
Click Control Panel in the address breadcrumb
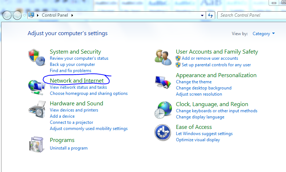(55, 15)
